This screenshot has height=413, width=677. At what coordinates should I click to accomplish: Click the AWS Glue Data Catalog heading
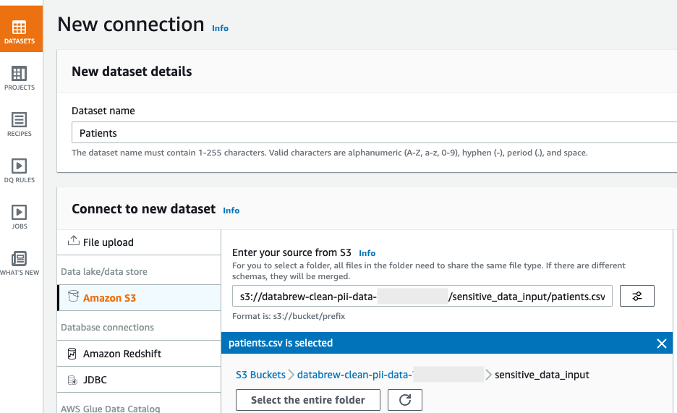click(x=110, y=408)
